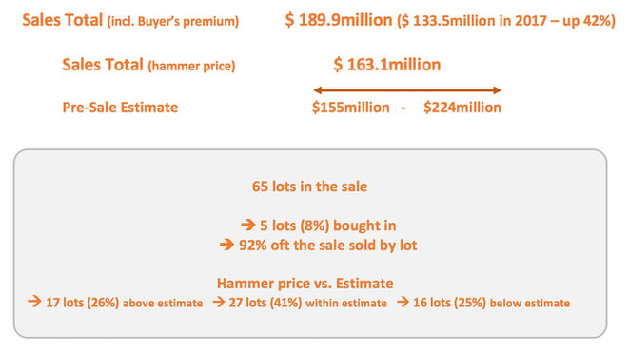The height and width of the screenshot is (354, 629).
Task: Click the 'above estimate' text
Action: 163,303
